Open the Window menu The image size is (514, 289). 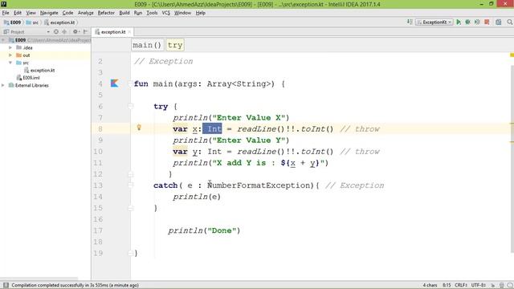coord(182,13)
